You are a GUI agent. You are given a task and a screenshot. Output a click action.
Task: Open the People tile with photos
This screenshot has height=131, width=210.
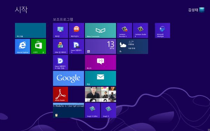point(100,94)
